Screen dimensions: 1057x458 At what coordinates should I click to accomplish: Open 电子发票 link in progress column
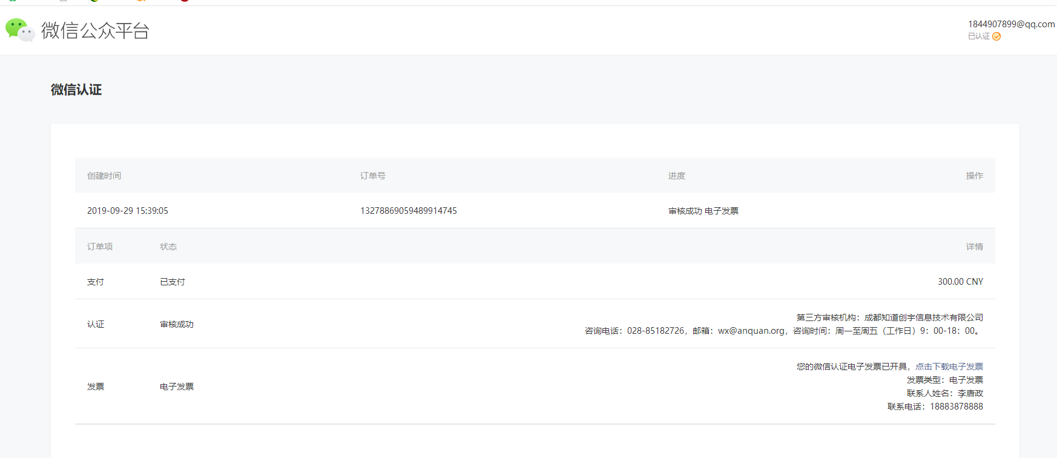(x=722, y=211)
